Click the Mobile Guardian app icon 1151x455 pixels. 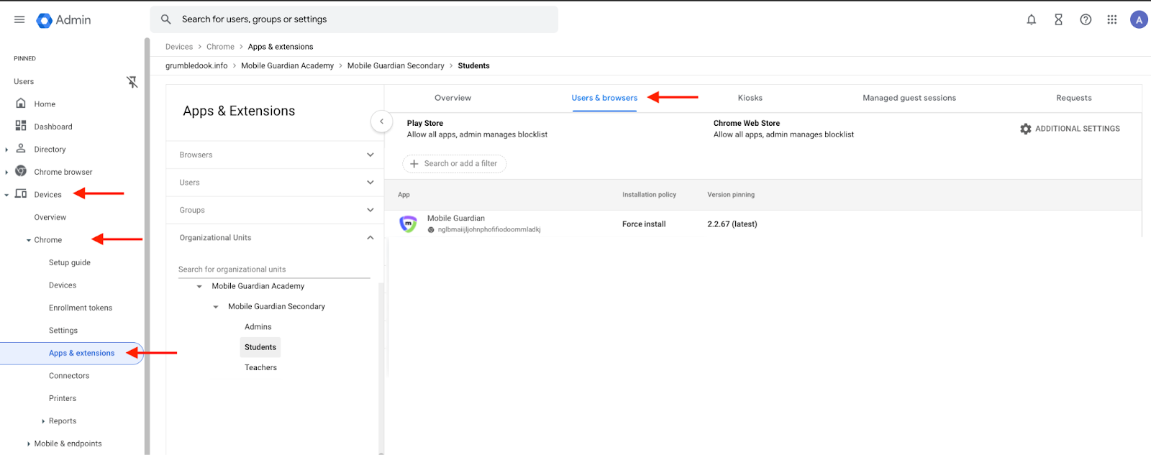[408, 224]
